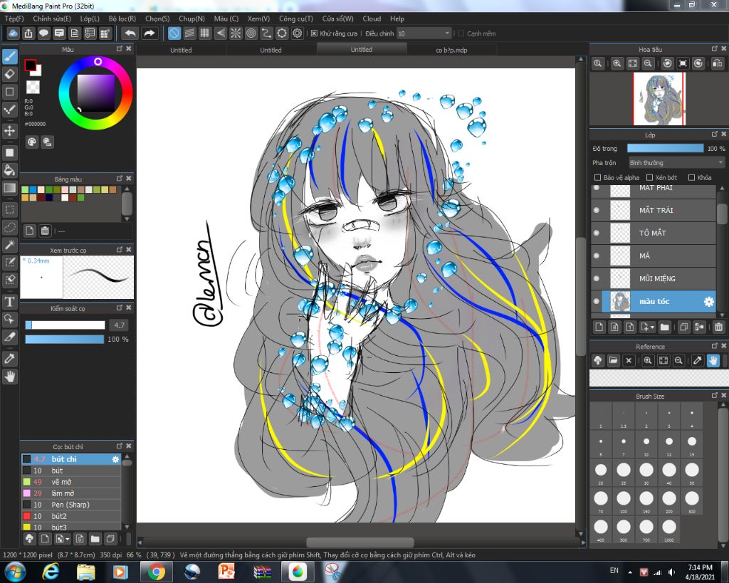Toggle the Khử răng cưa checkbox
Viewport: 729px width, 583px height.
pyautogui.click(x=315, y=33)
